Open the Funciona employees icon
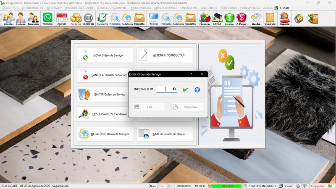The image size is (336, 189). click(x=33, y=19)
